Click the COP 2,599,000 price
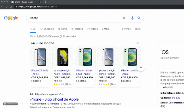 107,77
